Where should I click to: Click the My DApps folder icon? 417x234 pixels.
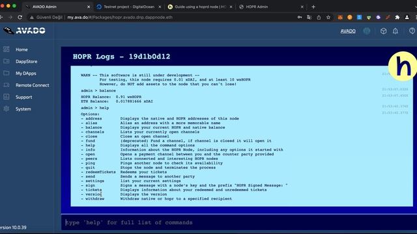(x=7, y=73)
